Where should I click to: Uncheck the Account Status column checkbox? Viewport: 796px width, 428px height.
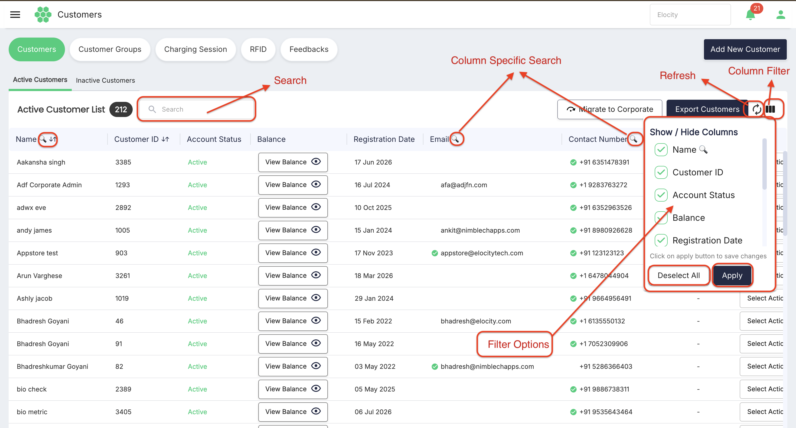tap(661, 195)
